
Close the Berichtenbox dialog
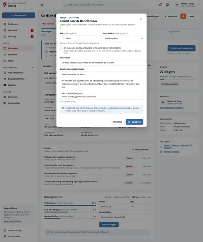click(140, 19)
